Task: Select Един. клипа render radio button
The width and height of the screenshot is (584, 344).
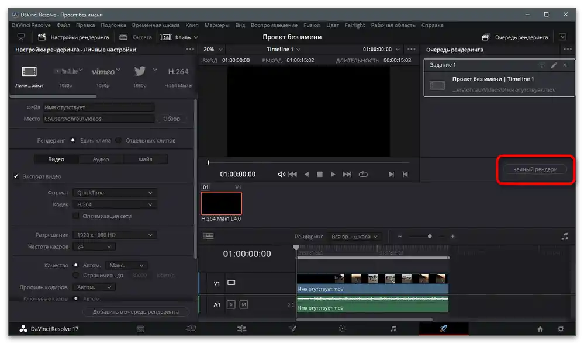Action: pos(73,140)
